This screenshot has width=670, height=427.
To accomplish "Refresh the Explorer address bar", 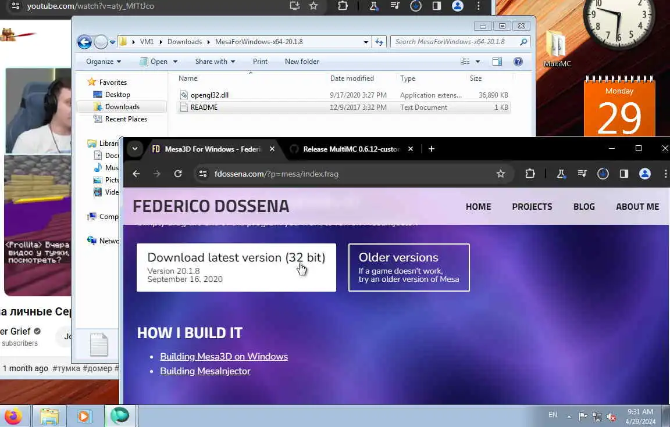I will pyautogui.click(x=379, y=42).
